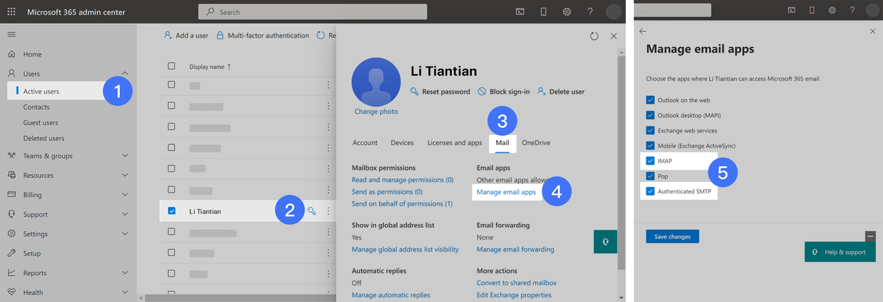
Task: Open Deleted users in sidebar
Action: click(43, 138)
